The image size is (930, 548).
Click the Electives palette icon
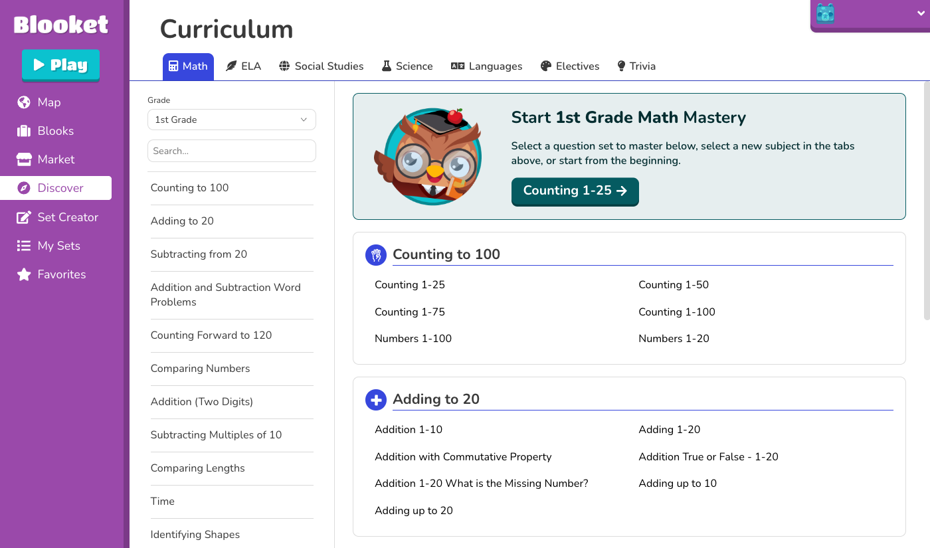(x=546, y=66)
